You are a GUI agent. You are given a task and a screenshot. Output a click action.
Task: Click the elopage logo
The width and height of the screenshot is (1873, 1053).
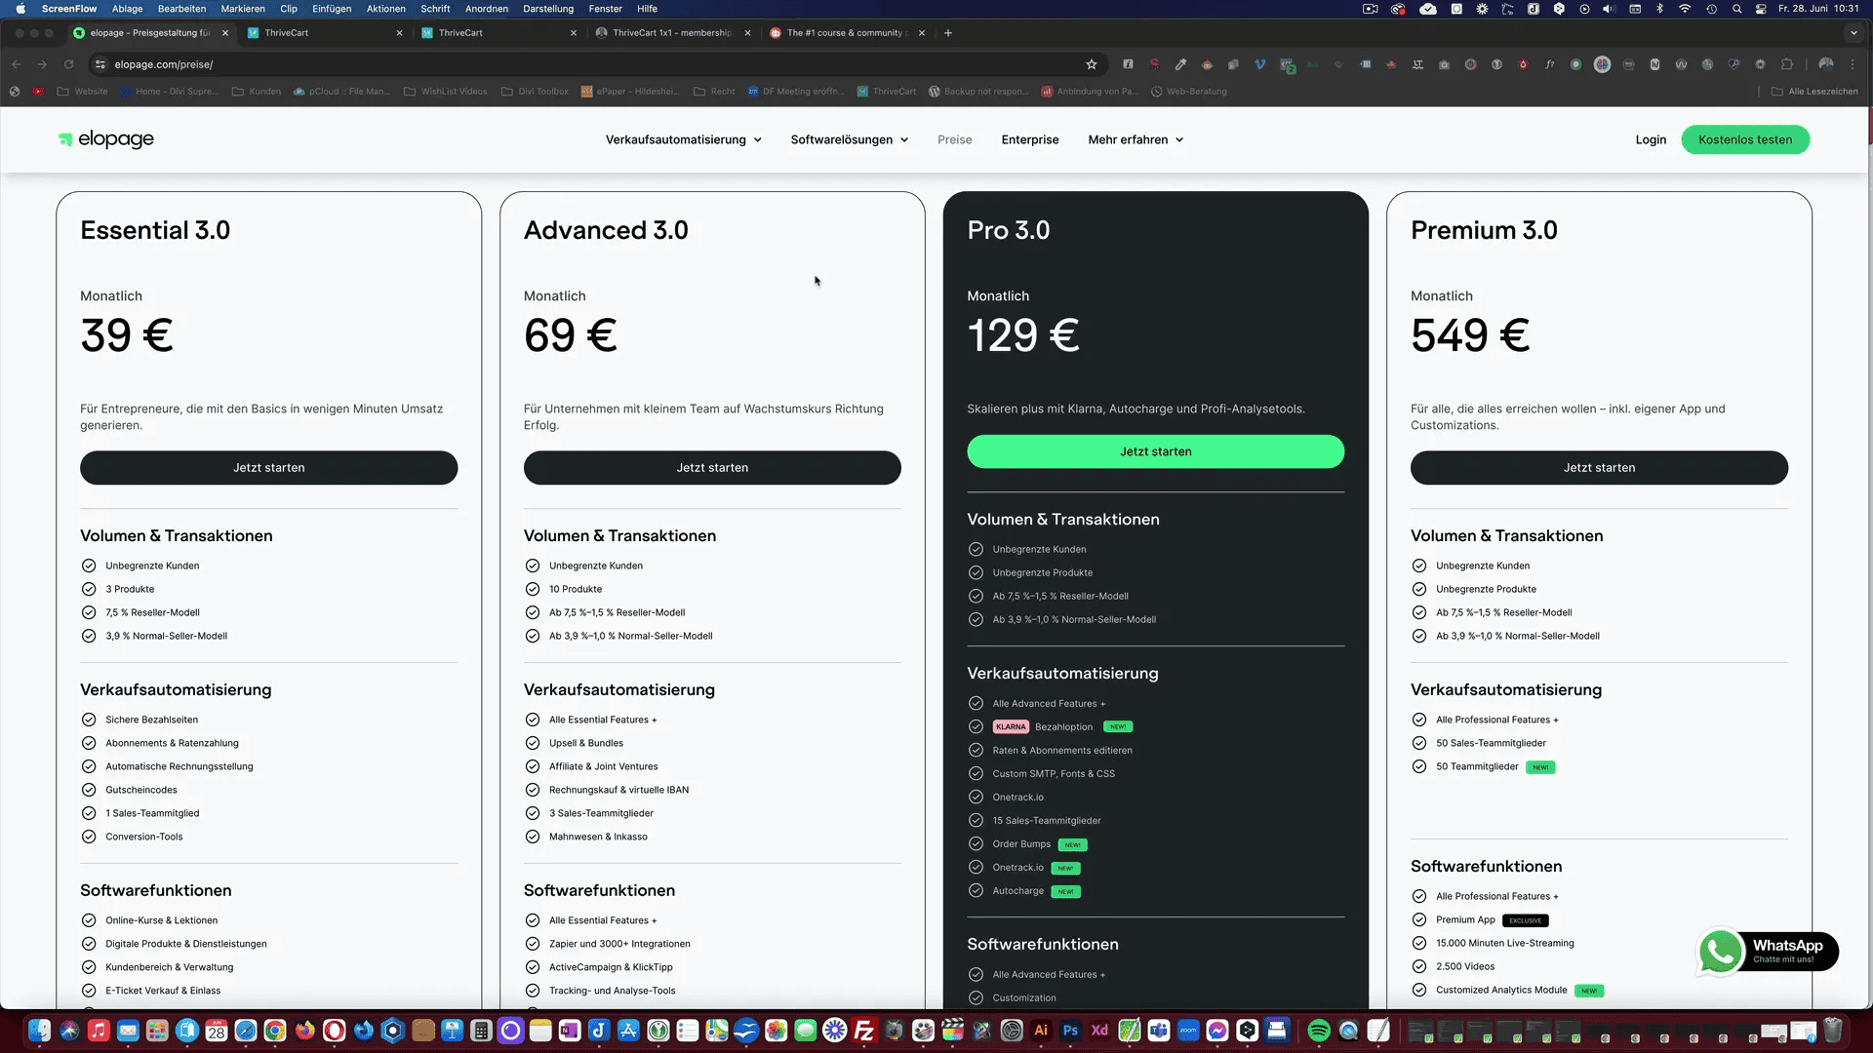point(105,139)
